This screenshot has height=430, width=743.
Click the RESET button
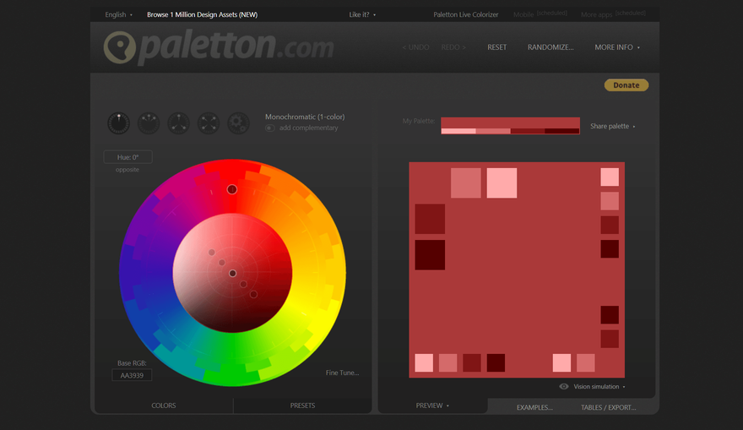pyautogui.click(x=496, y=47)
